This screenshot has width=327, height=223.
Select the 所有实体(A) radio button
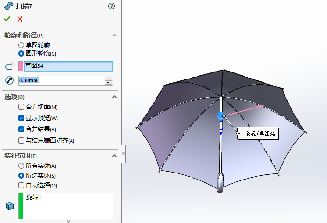point(21,166)
